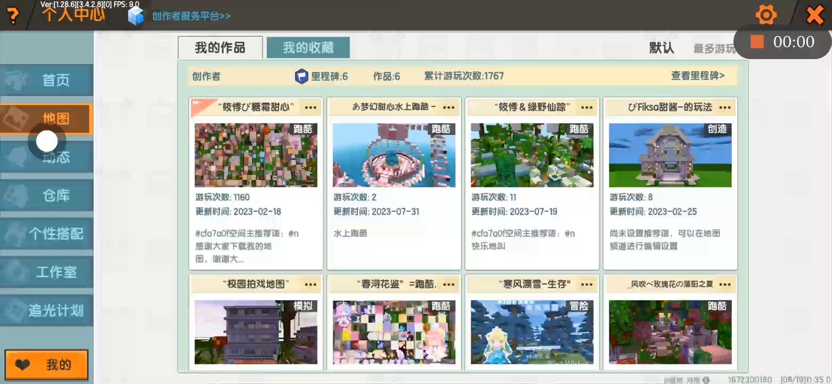Screen dimensions: 832x384
Task: Open three-dot menu for "校园拍戏地图"
Action: (x=310, y=284)
